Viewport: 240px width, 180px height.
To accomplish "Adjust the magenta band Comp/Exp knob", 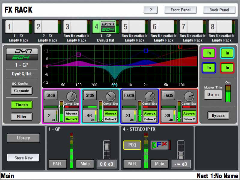I will point(71,96).
